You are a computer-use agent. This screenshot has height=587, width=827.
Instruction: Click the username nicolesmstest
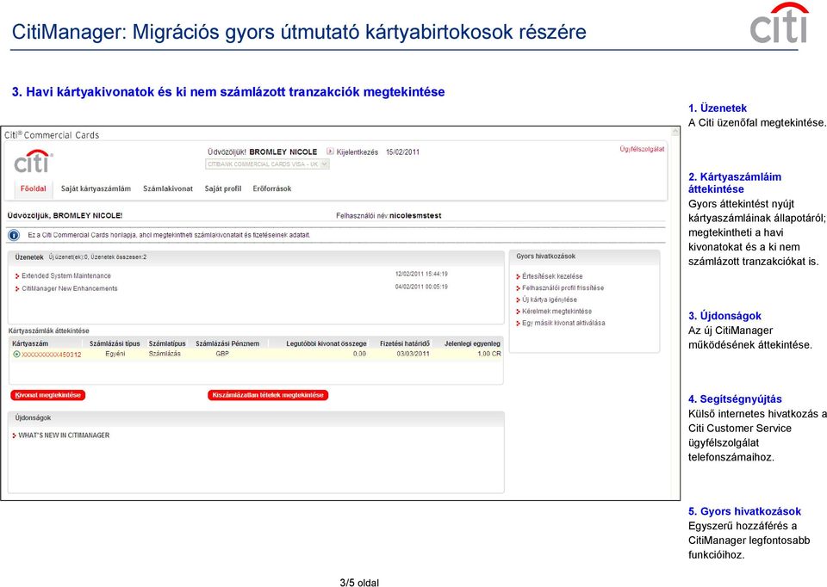coord(415,215)
